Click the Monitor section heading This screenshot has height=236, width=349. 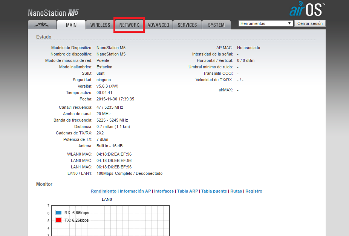point(44,184)
